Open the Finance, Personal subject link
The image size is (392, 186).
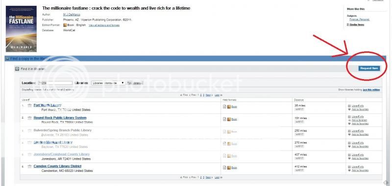point(360,20)
